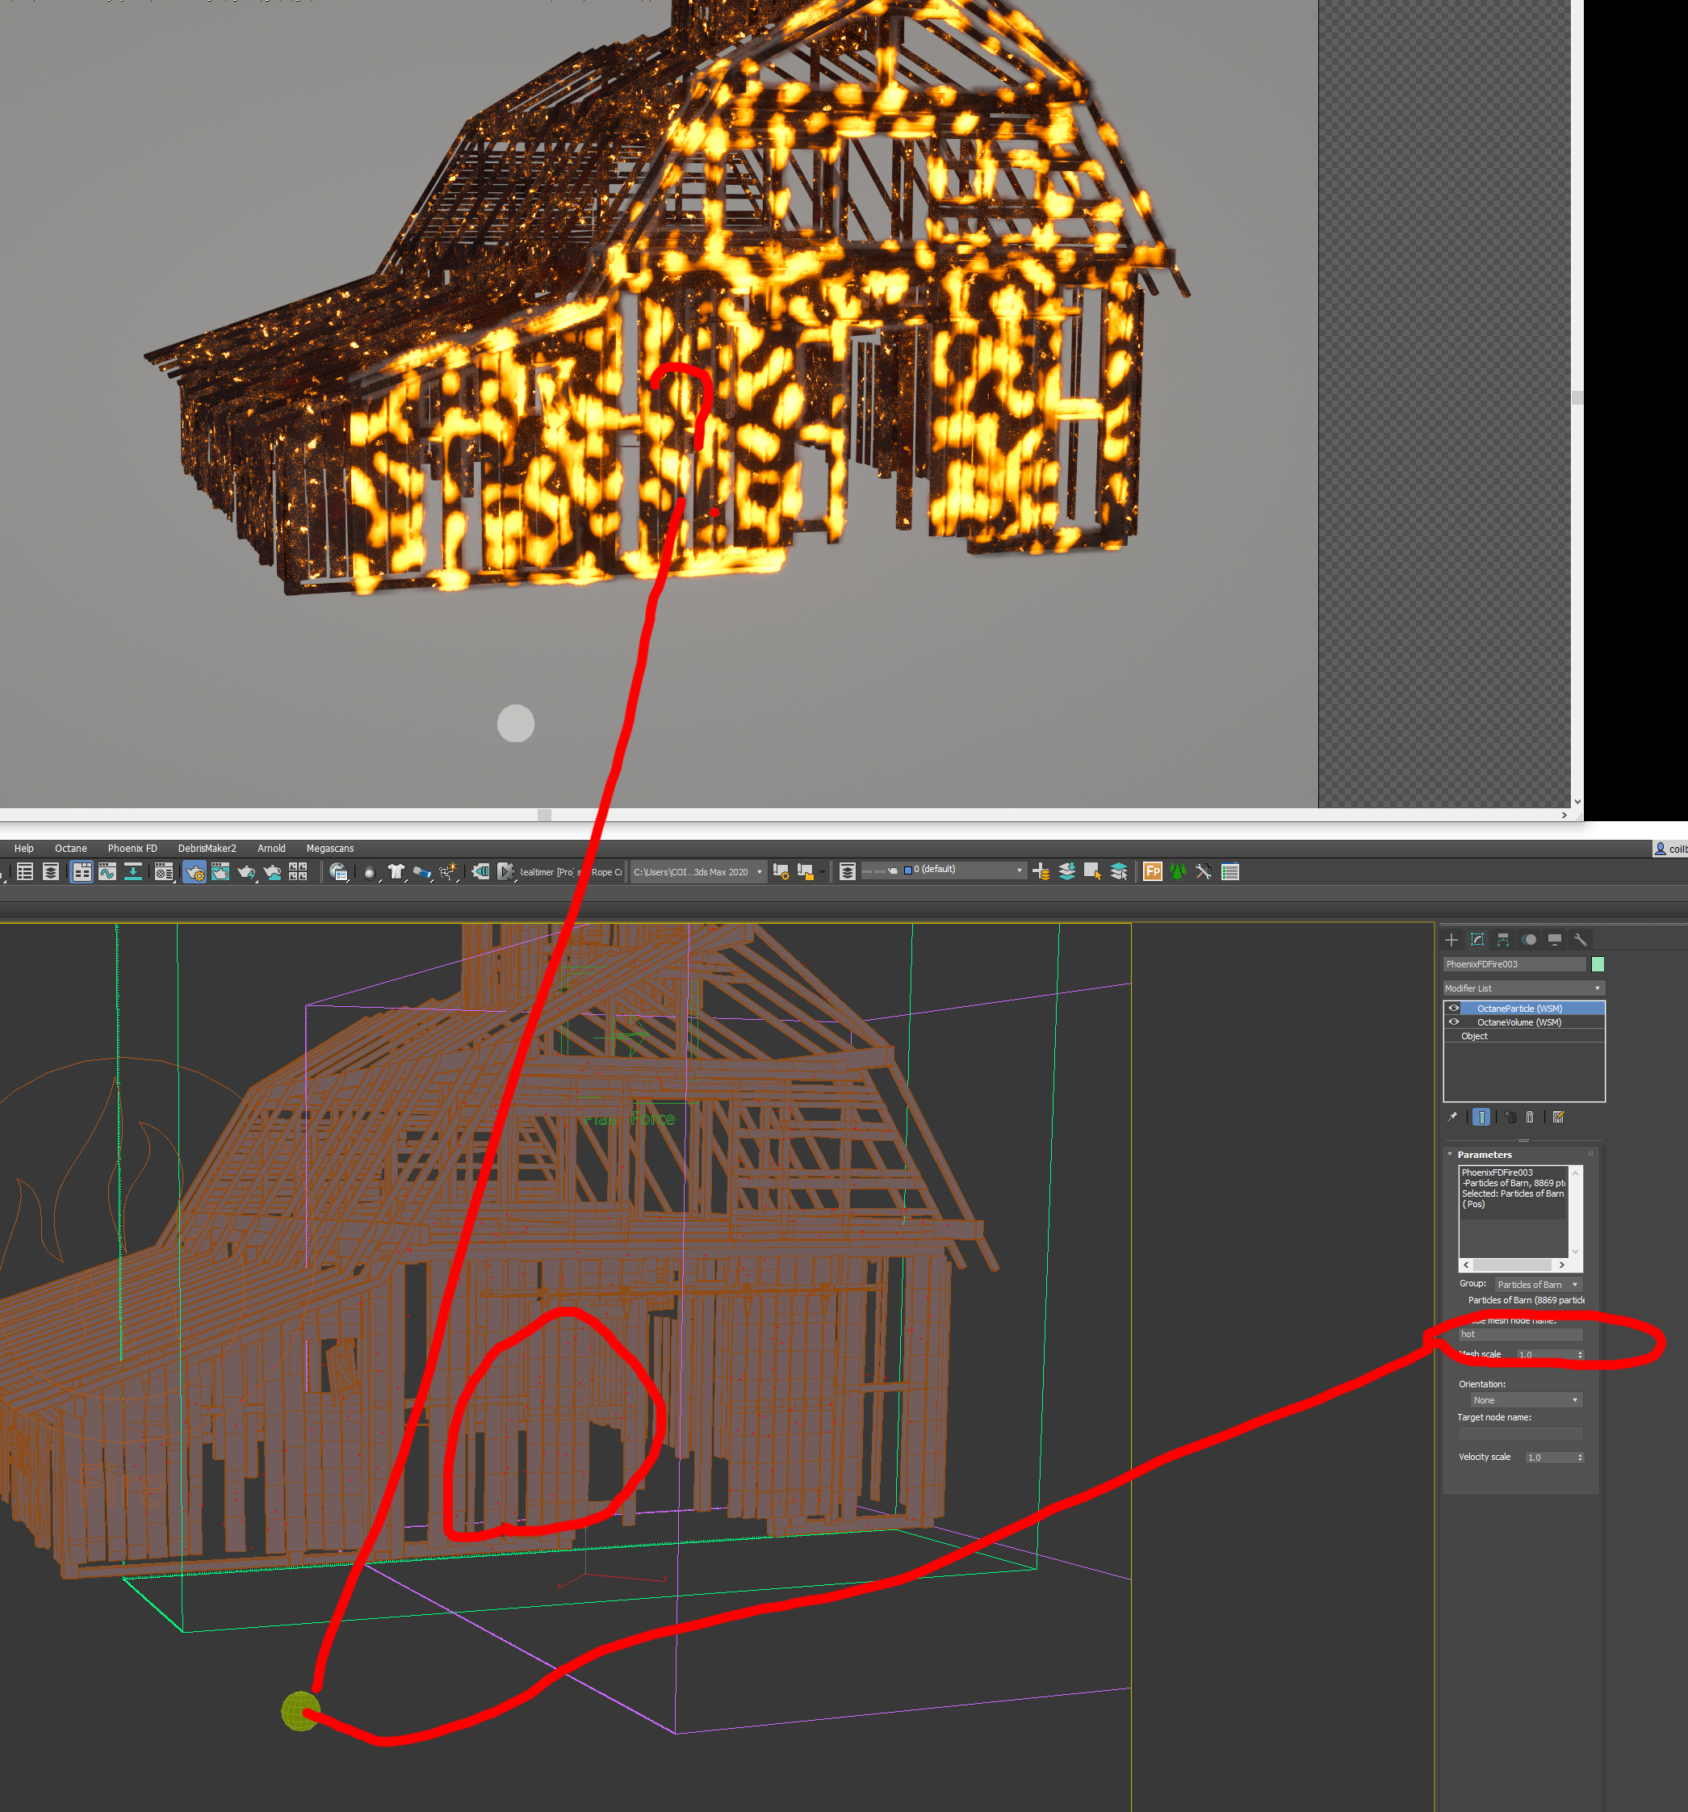This screenshot has height=1812, width=1688.
Task: Remove modifier with trash icon
Action: click(x=1531, y=1117)
